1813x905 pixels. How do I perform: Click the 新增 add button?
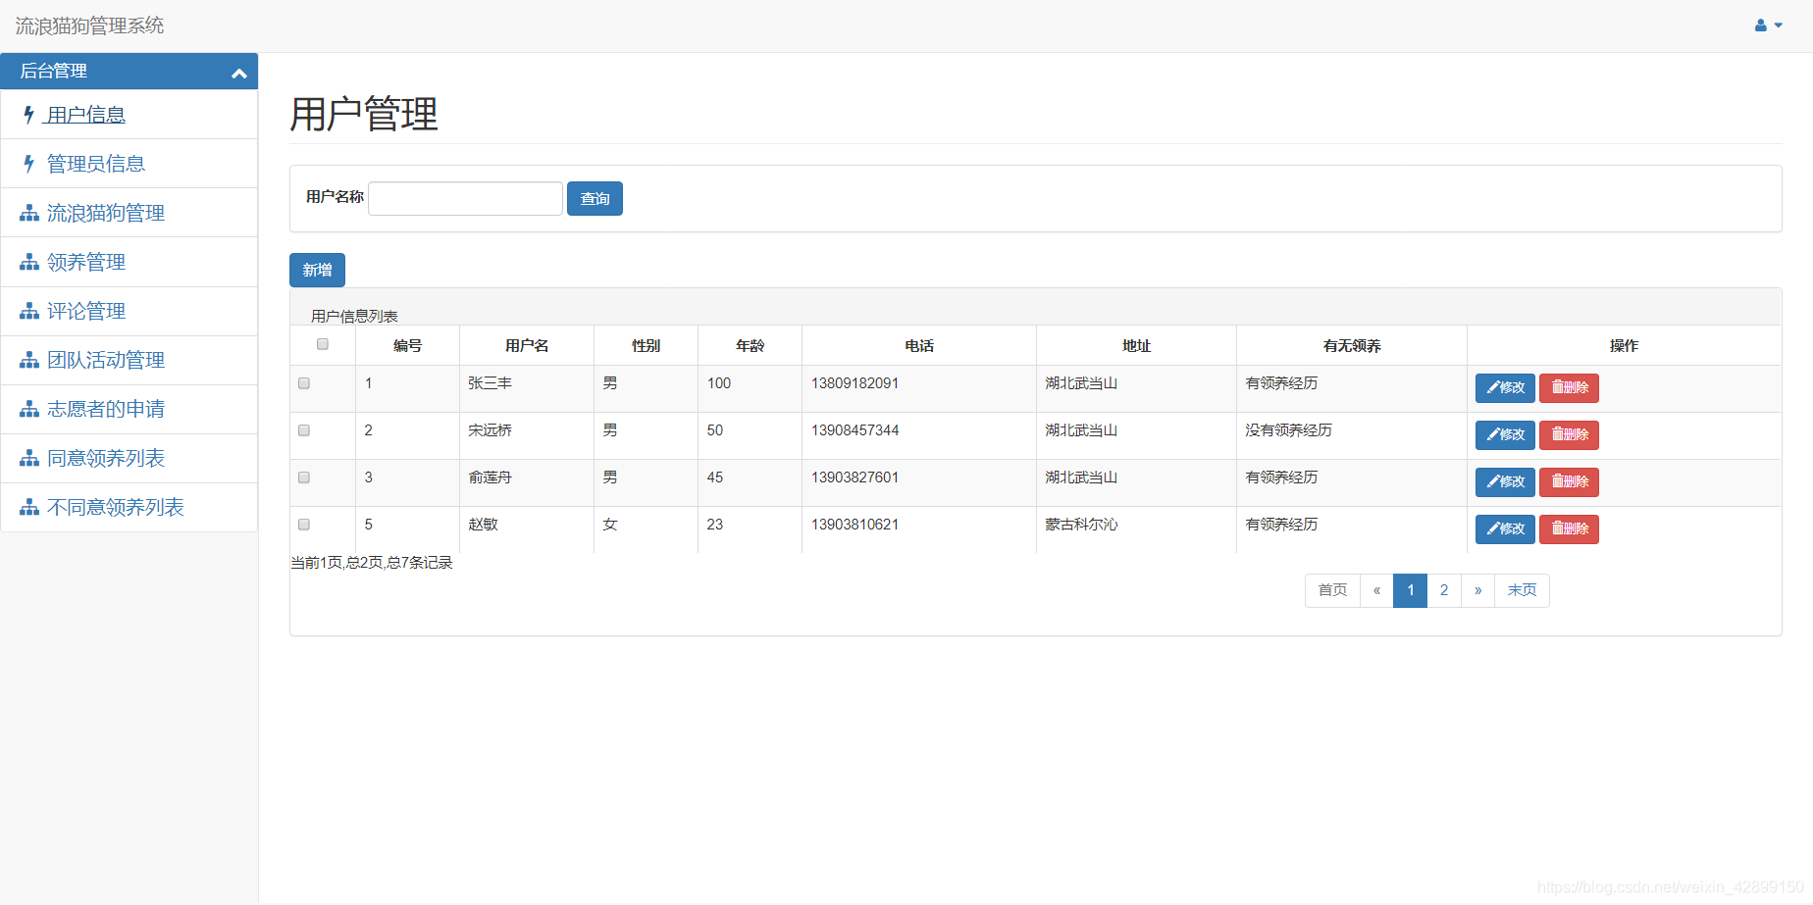(317, 270)
